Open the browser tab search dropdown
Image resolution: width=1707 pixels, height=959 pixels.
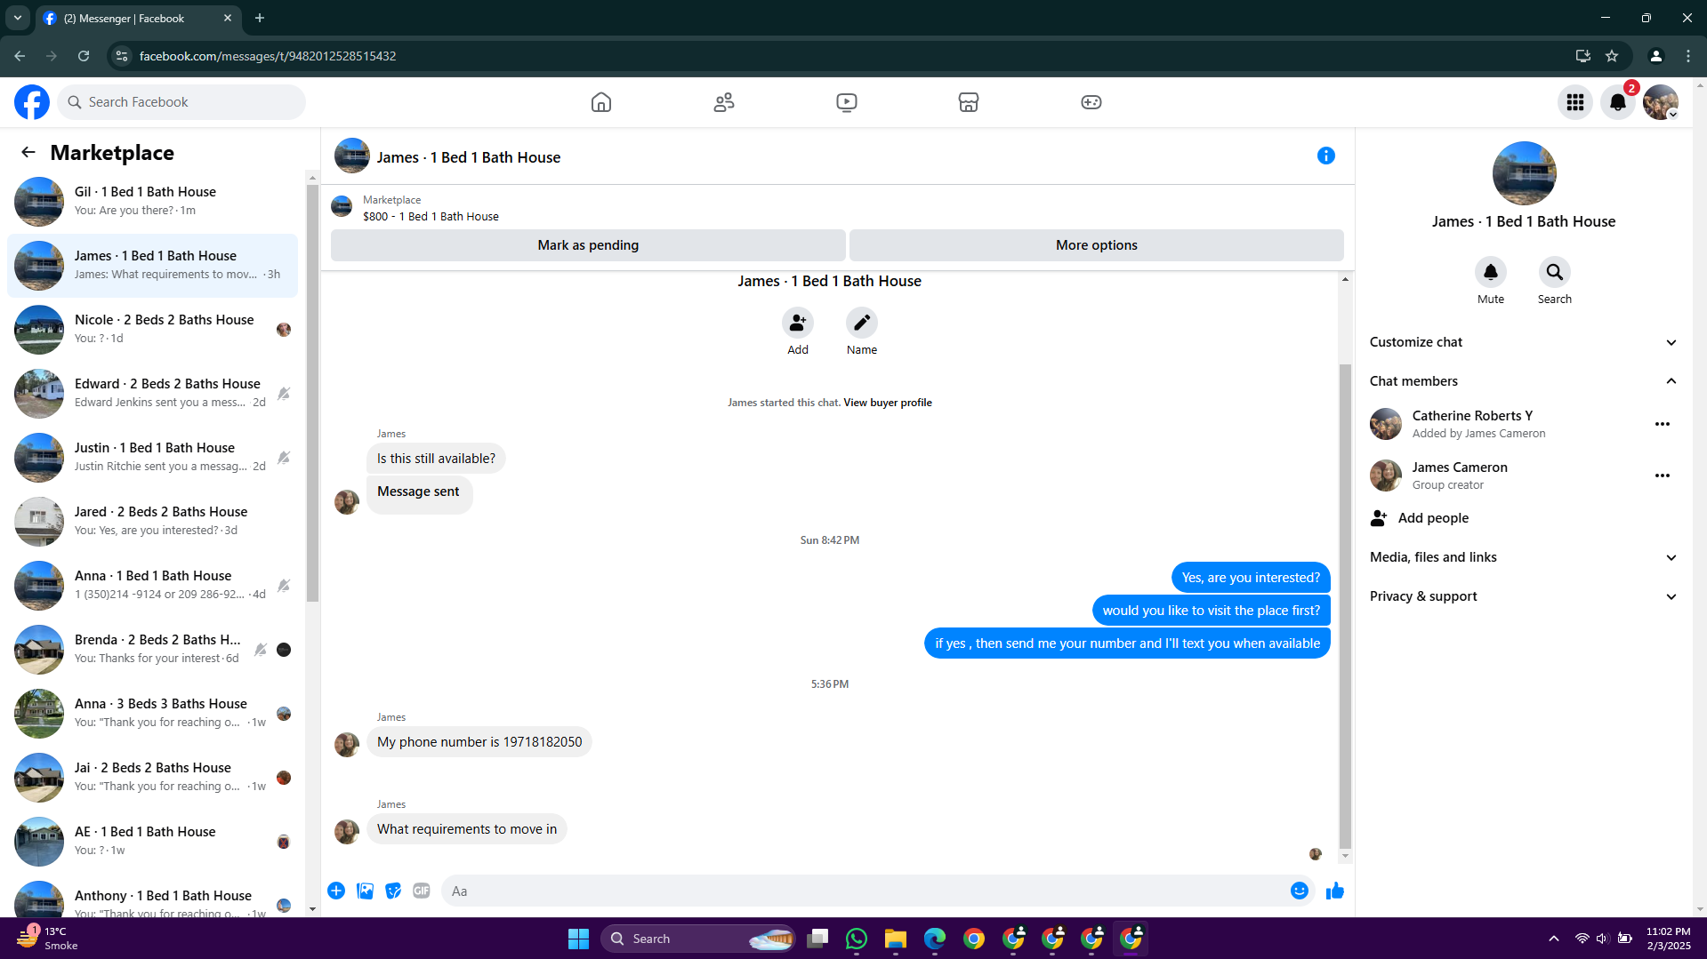pyautogui.click(x=18, y=18)
